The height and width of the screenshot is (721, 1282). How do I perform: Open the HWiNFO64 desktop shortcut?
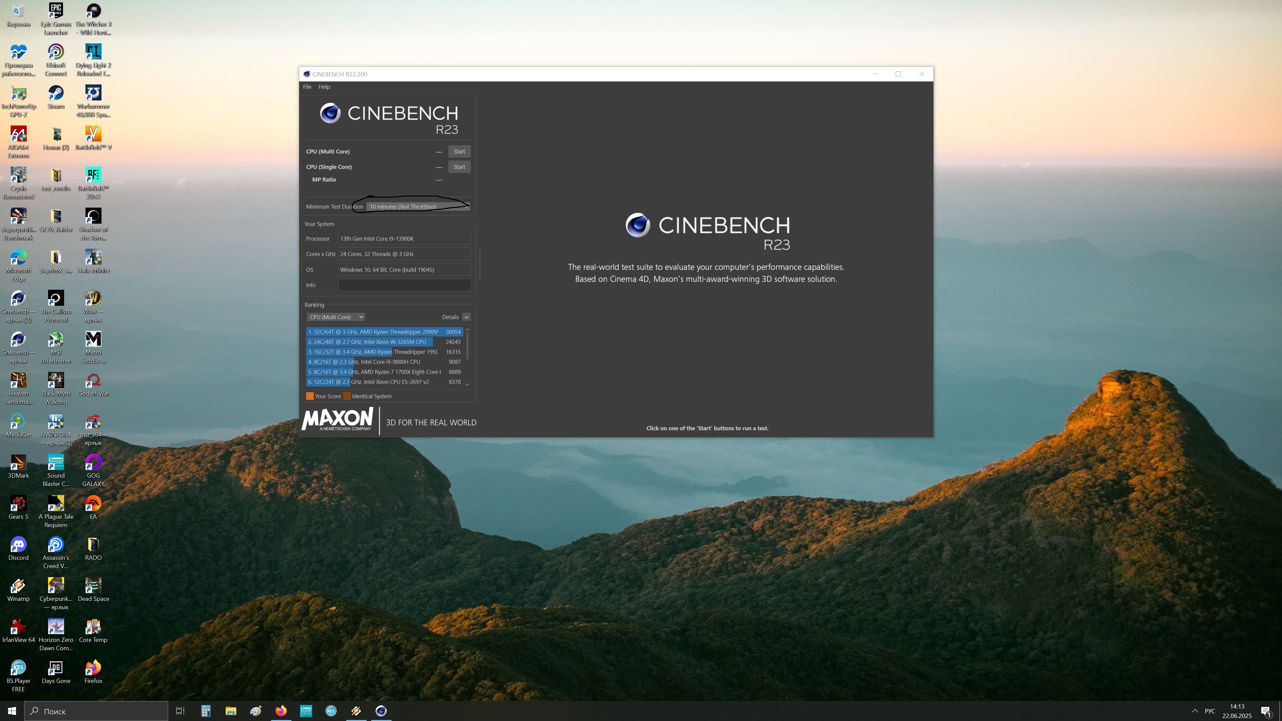pos(56,423)
